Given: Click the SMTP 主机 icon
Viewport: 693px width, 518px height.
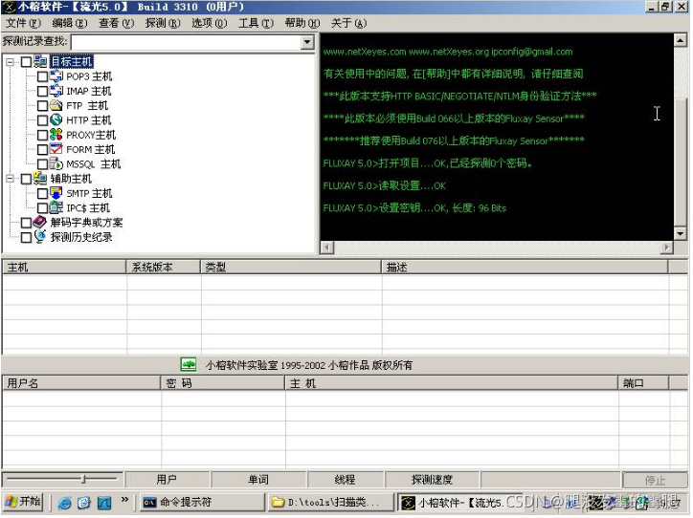Looking at the screenshot, I should tap(56, 193).
